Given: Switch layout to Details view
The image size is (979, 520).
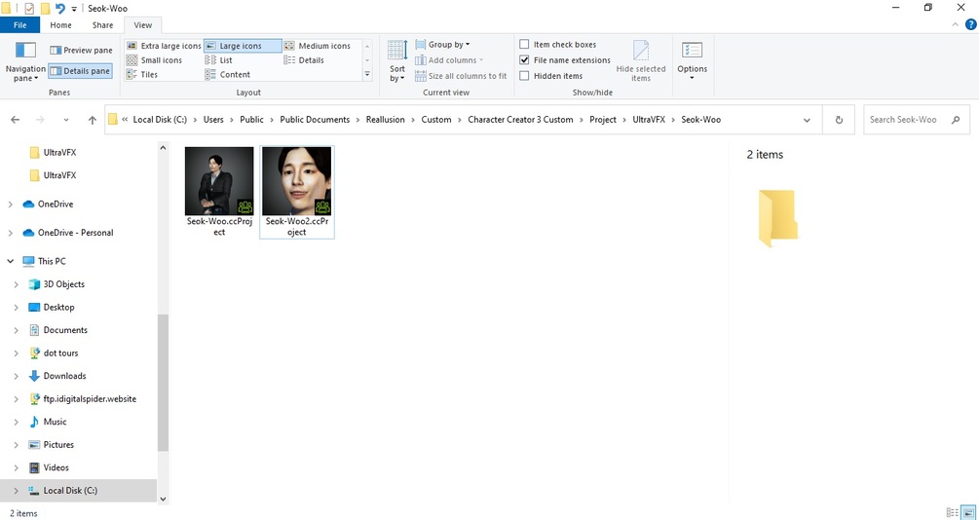Looking at the screenshot, I should pyautogui.click(x=304, y=60).
